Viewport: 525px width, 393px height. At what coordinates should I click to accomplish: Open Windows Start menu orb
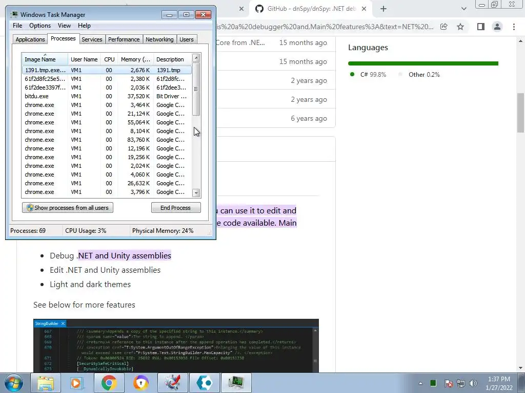tap(14, 383)
